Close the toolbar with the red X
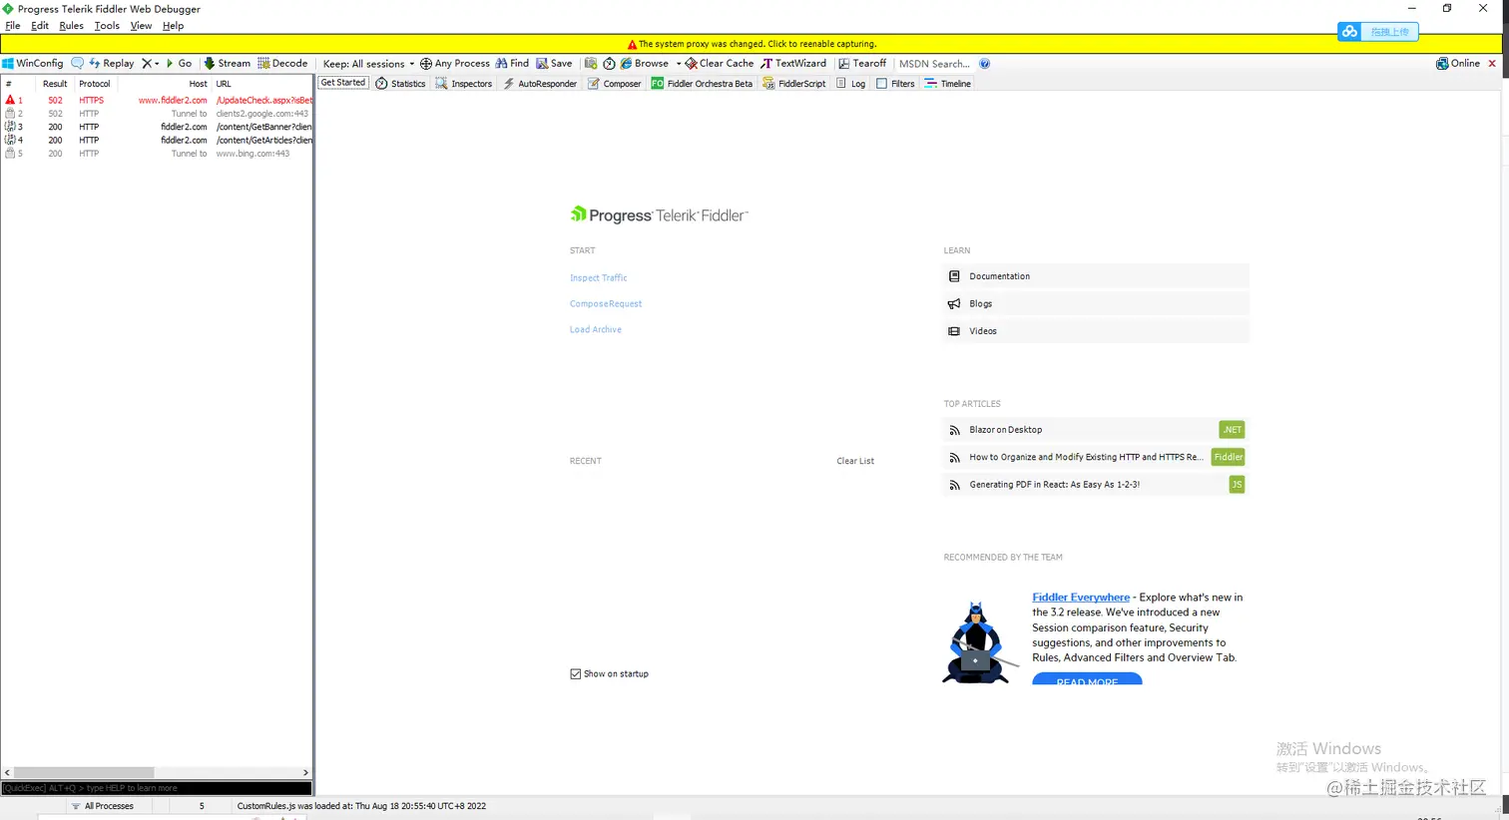This screenshot has width=1509, height=820. (x=1492, y=64)
